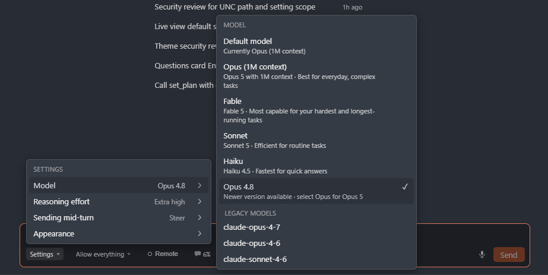Open the Theme security review conversation
Image resolution: width=548 pixels, height=275 pixels.
pyautogui.click(x=185, y=46)
